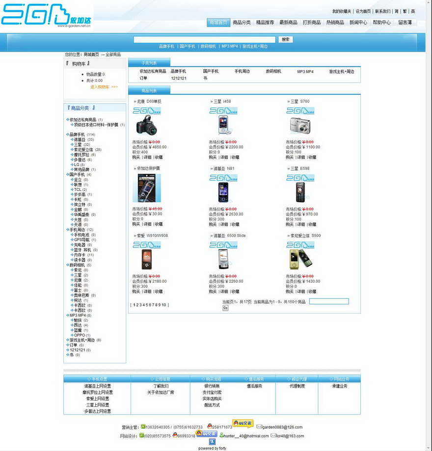Open the yellow QQ交谈 chat button
Viewport: 432px width, 451px height.
click(x=243, y=423)
